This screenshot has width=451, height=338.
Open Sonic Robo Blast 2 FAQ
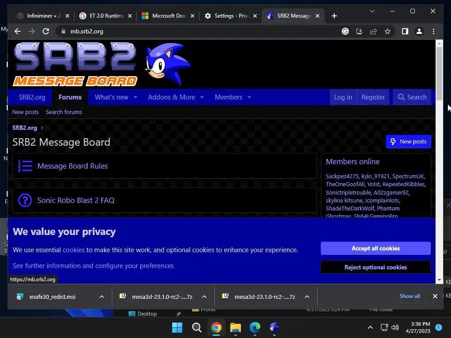tap(76, 200)
